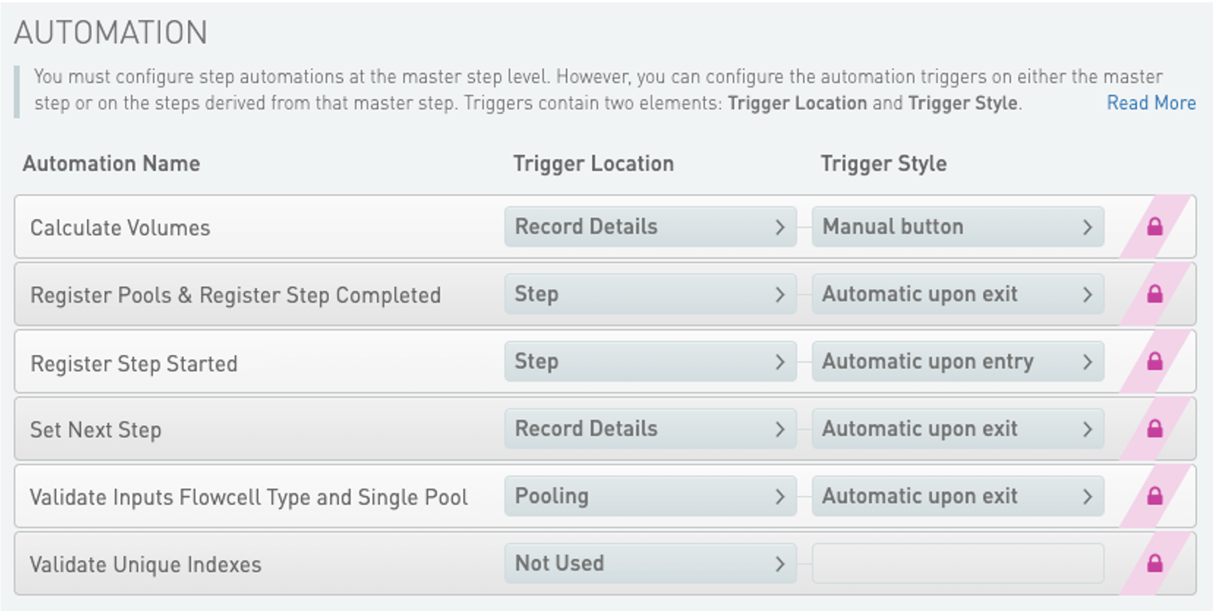Screen dimensions: 1215x611
Task: Click the lock icon for Calculate Volumes
Action: 1154,227
